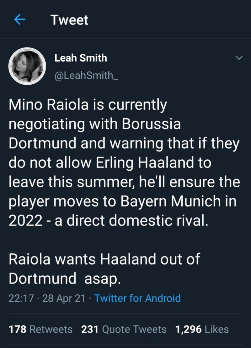Click the Leah Smith display name
Image resolution: width=251 pixels, height=348 pixels.
click(81, 58)
